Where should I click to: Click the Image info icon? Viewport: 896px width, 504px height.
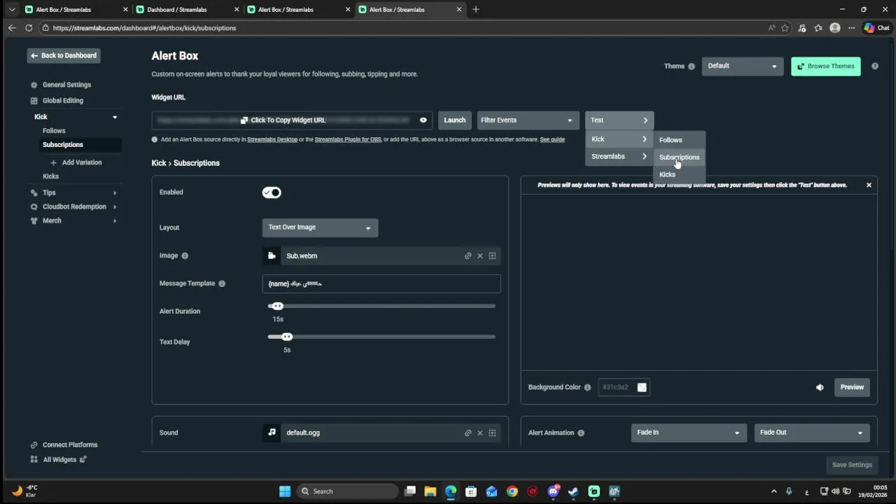[x=185, y=255]
